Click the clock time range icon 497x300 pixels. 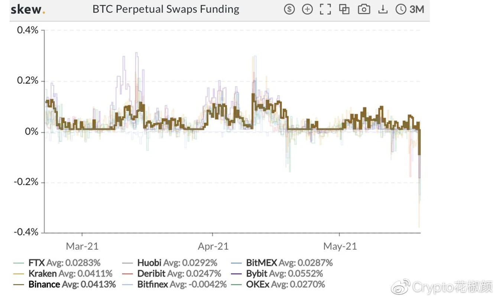pyautogui.click(x=401, y=9)
